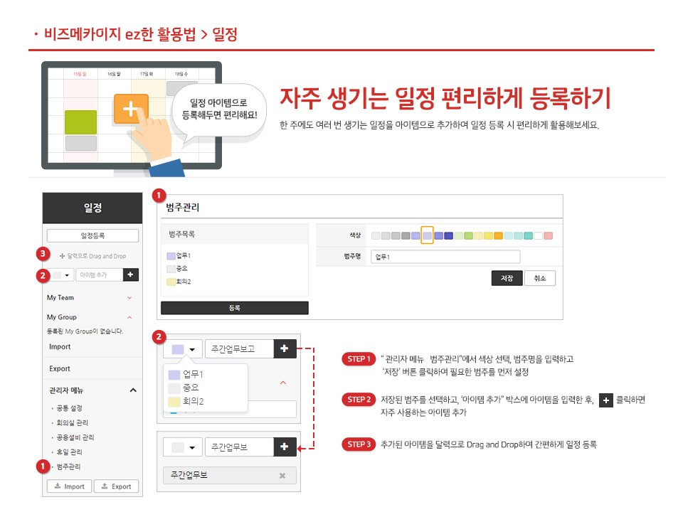
Task: Select Export entry above 관리자 메뉴
Action: [x=60, y=368]
